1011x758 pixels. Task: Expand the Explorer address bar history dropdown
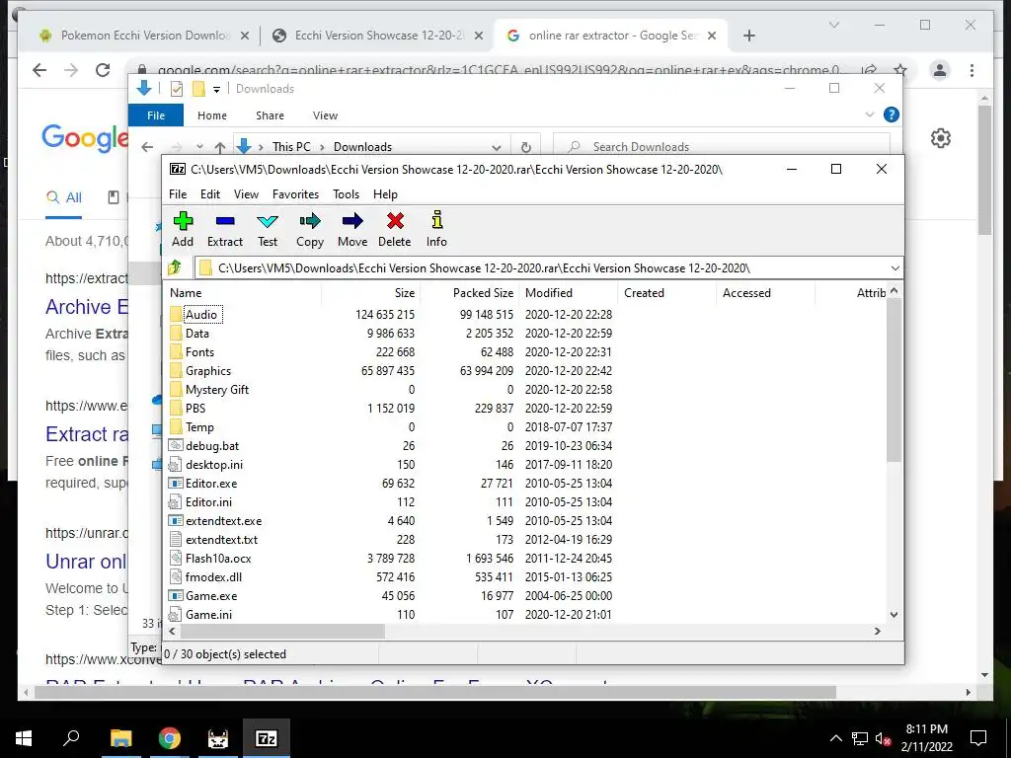tap(496, 147)
